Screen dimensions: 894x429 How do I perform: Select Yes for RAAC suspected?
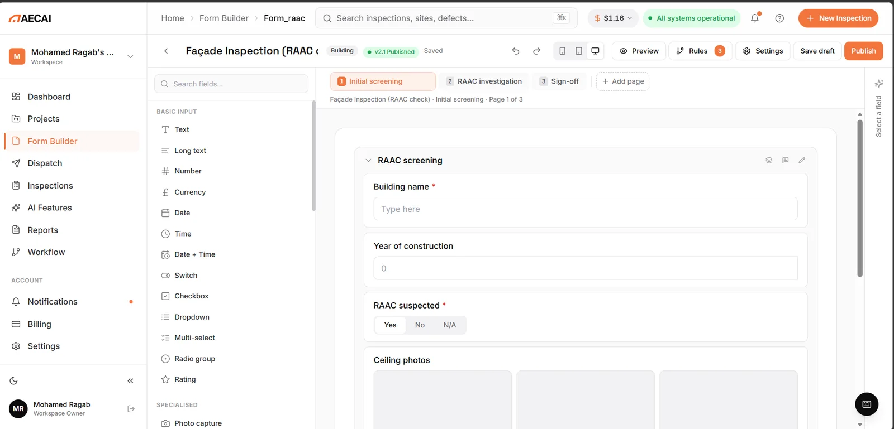390,325
